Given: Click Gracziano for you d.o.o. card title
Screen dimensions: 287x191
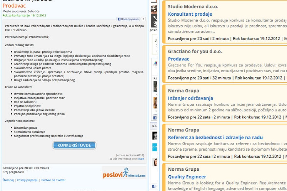Looking at the screenshot, I should (x=195, y=51).
